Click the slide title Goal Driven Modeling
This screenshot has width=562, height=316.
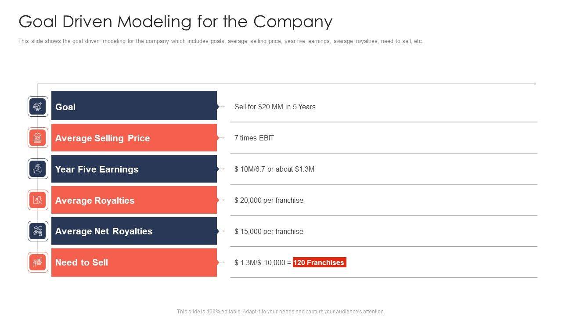[x=176, y=22]
